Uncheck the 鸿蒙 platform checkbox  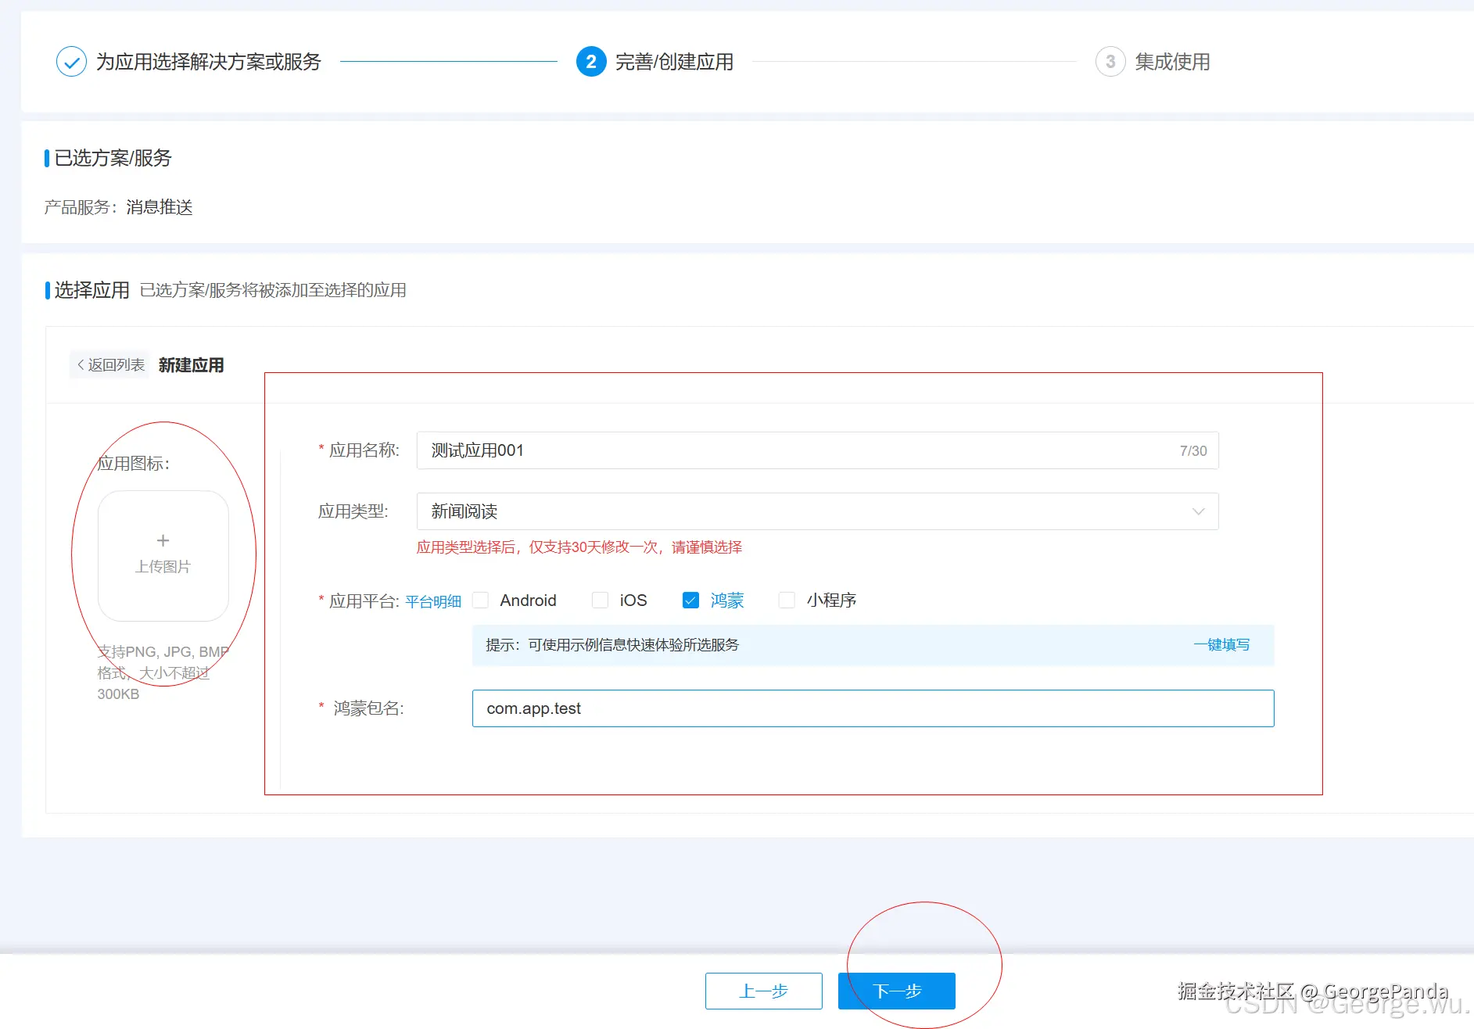pyautogui.click(x=690, y=601)
